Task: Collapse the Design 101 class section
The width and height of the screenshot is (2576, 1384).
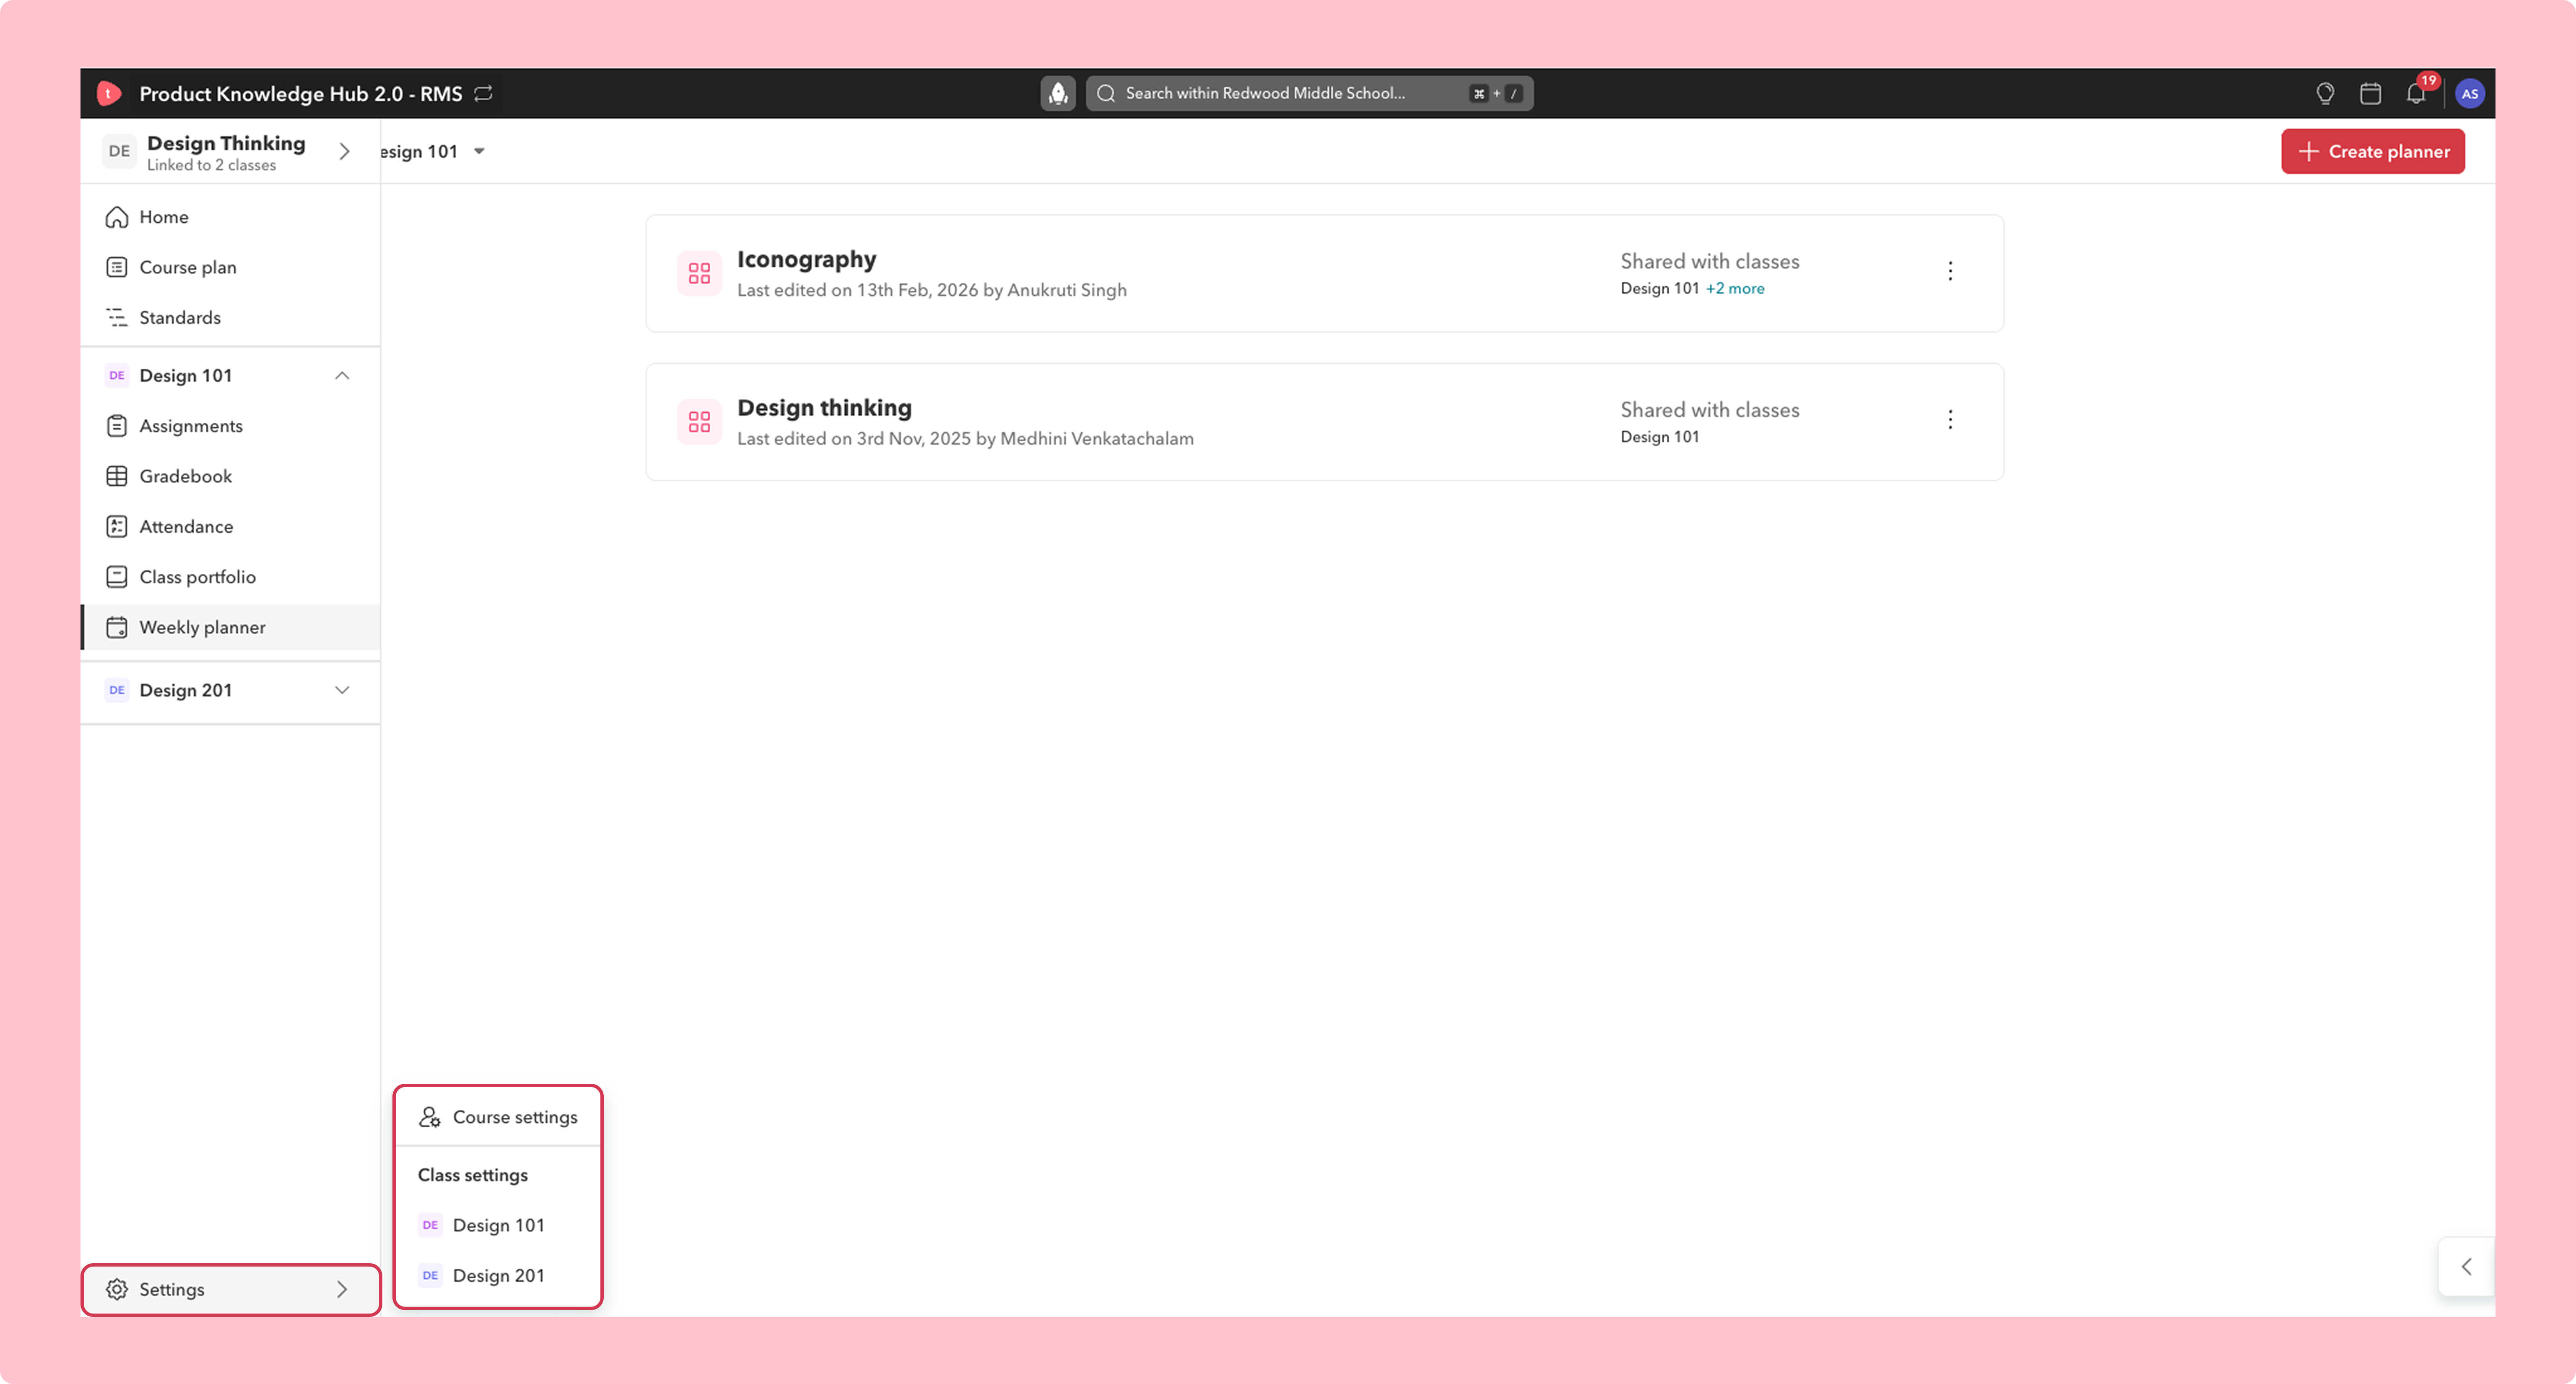Action: tap(342, 376)
